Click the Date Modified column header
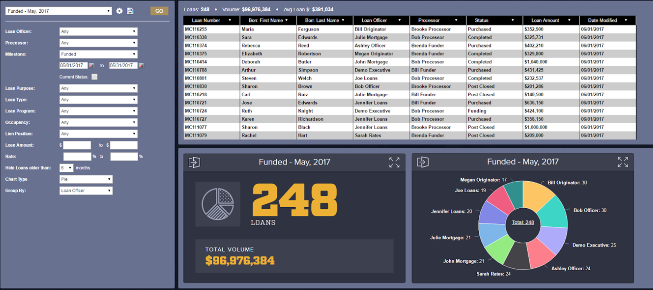 click(608, 20)
